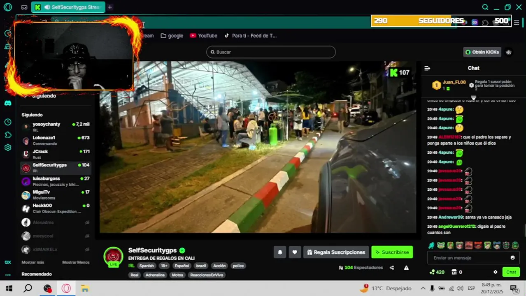The image size is (526, 296).
Task: Click the Obtén KICKs button
Action: pos(482,52)
